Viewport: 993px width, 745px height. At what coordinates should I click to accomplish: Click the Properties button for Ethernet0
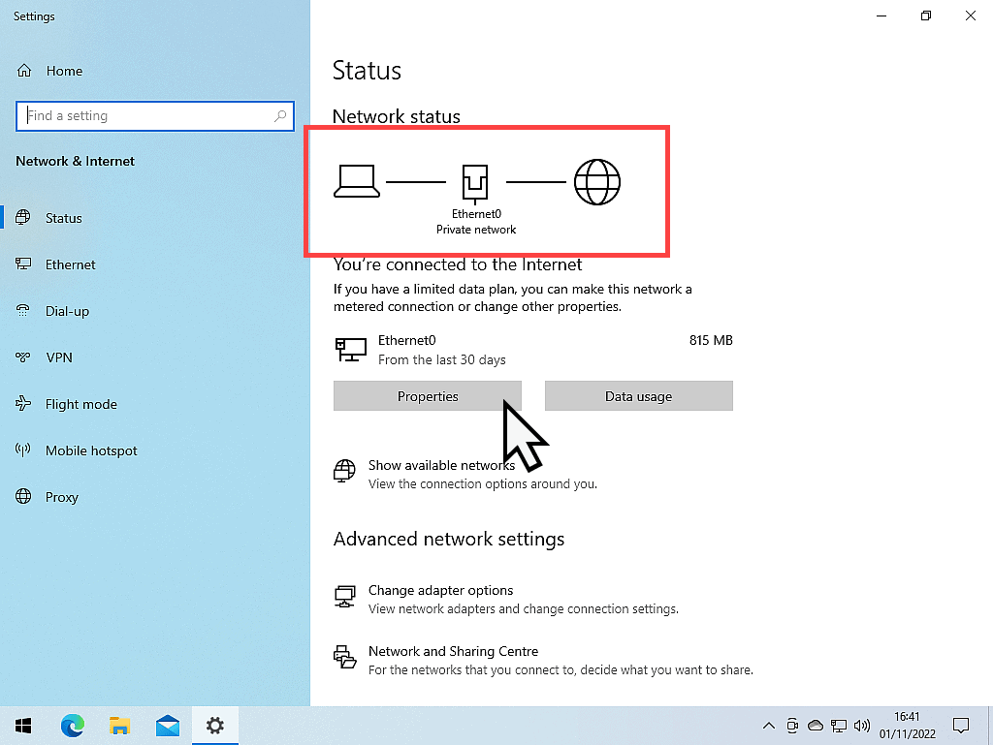coord(427,395)
